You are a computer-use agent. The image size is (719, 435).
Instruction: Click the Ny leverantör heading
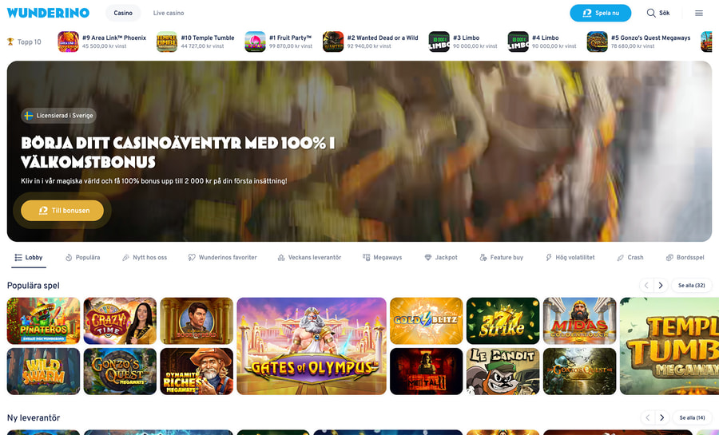pos(34,417)
